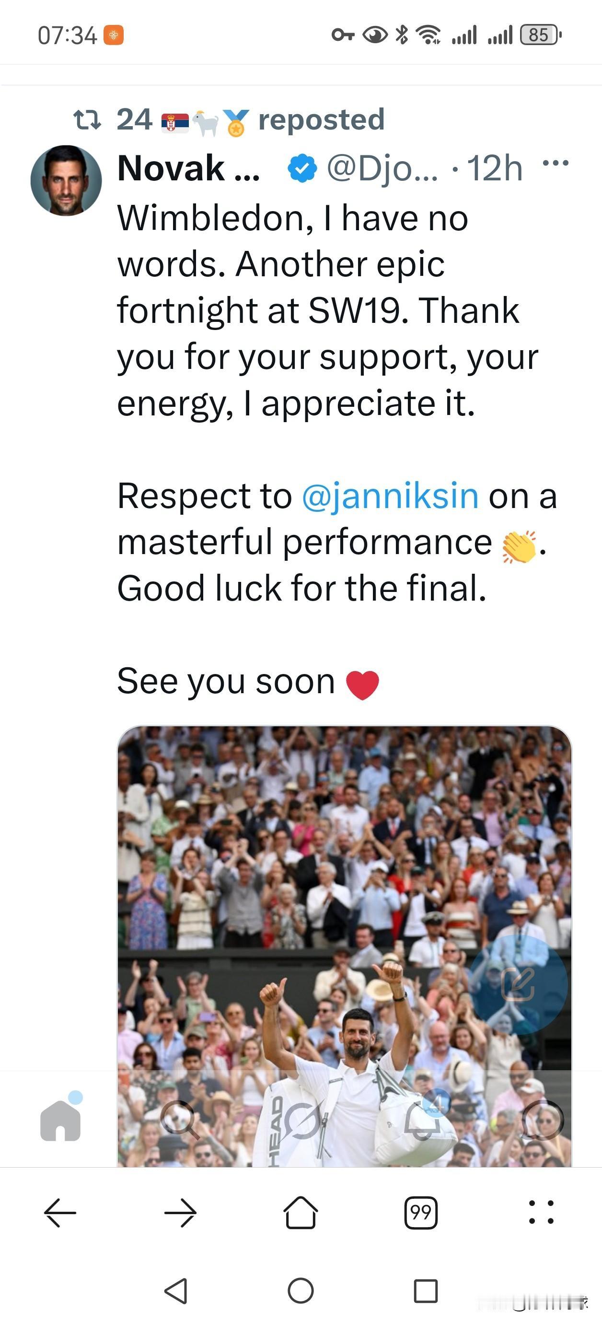
Task: Tap the floating compose post button
Action: [x=519, y=984]
